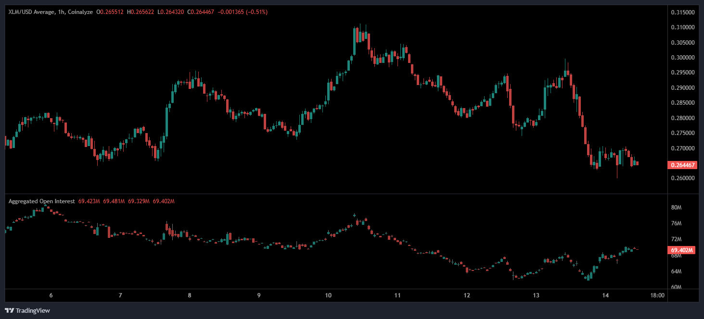Click the 80M open interest axis label
This screenshot has height=319, width=704.
point(676,208)
